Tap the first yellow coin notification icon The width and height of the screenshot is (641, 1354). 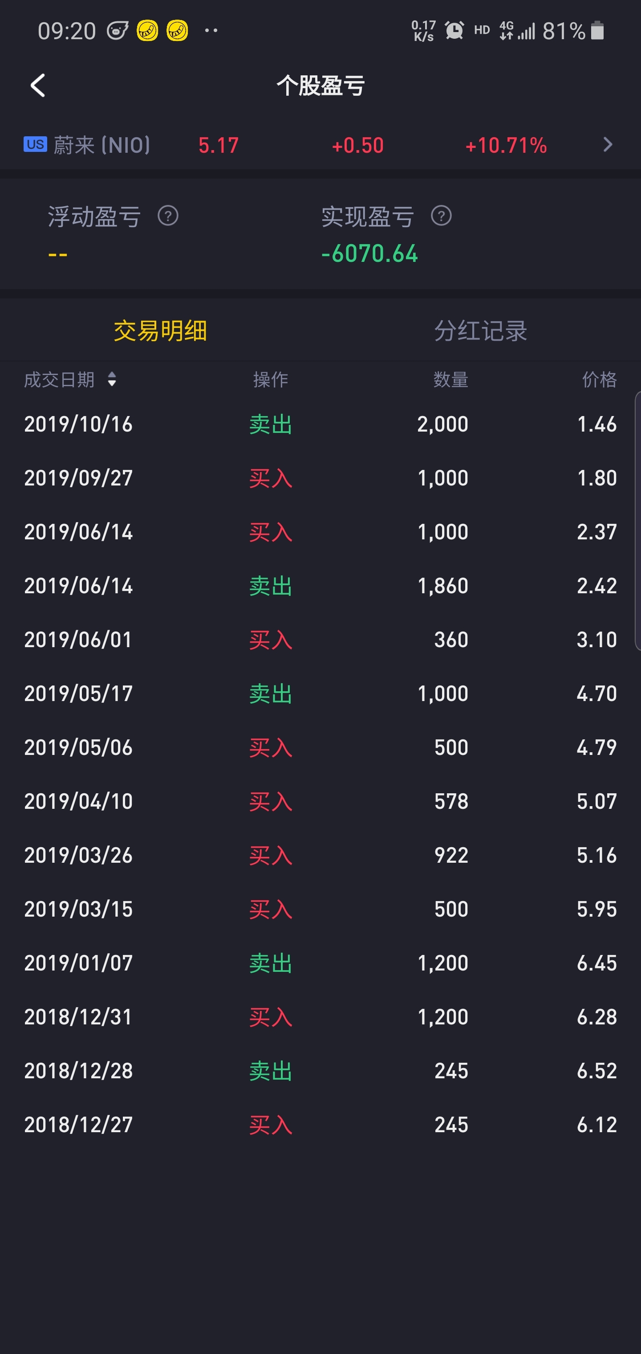[148, 30]
